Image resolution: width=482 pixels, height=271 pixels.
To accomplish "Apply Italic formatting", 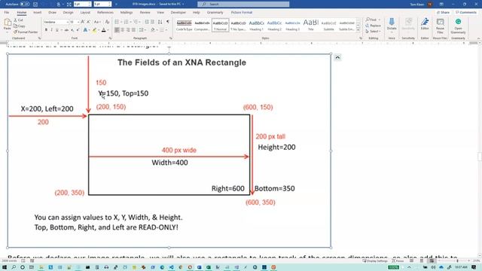I will click(52, 30).
